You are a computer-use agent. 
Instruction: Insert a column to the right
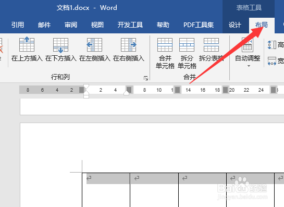point(128,49)
